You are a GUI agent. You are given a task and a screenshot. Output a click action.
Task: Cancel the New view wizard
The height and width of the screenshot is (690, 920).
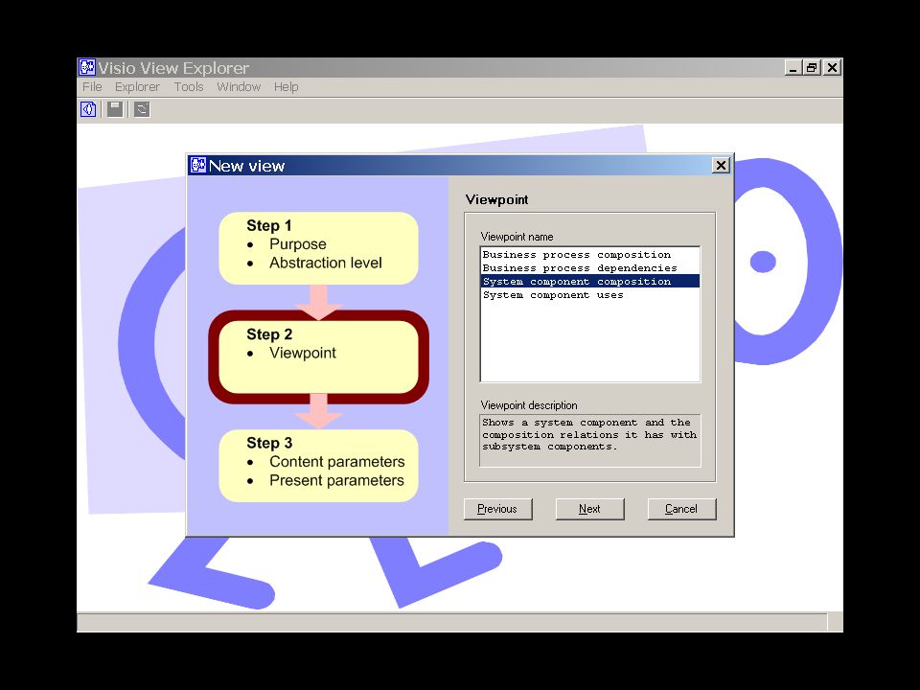(x=681, y=509)
